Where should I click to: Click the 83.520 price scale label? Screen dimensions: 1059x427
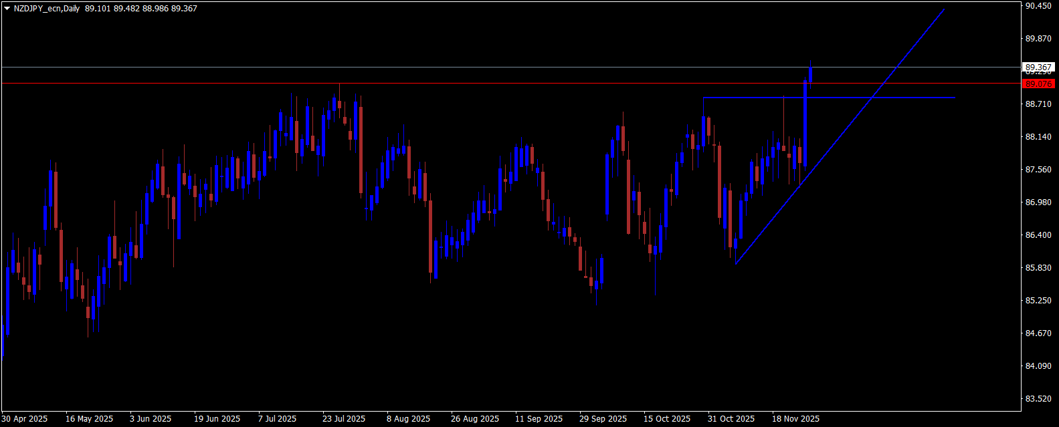1038,398
